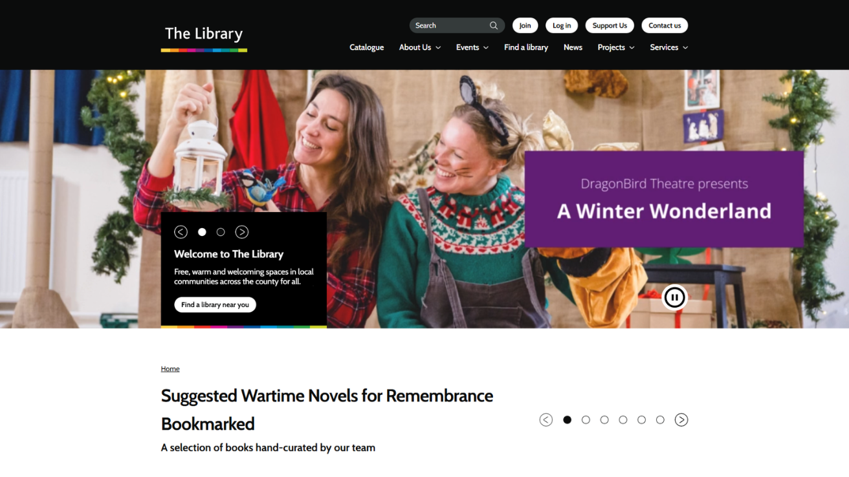Click the search magnifier icon
The height and width of the screenshot is (477, 849).
(x=494, y=26)
